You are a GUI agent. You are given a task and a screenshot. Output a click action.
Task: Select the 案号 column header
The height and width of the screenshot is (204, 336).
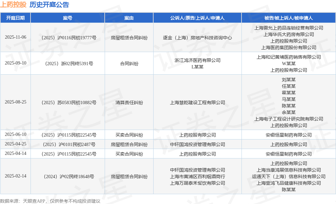[x=68, y=18]
